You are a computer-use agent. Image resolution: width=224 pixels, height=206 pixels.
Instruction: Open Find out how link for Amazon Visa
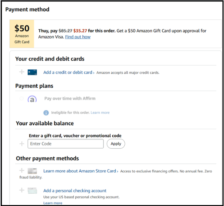pyautogui.click(x=78, y=37)
